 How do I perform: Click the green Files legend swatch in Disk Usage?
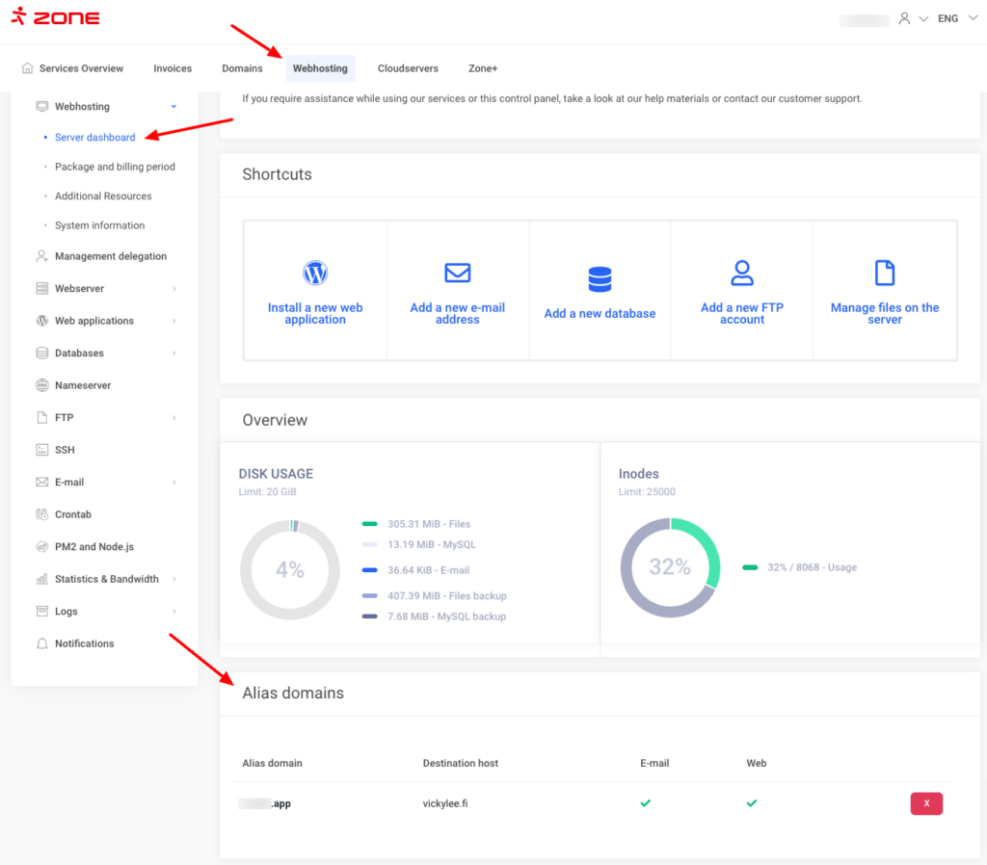point(370,524)
